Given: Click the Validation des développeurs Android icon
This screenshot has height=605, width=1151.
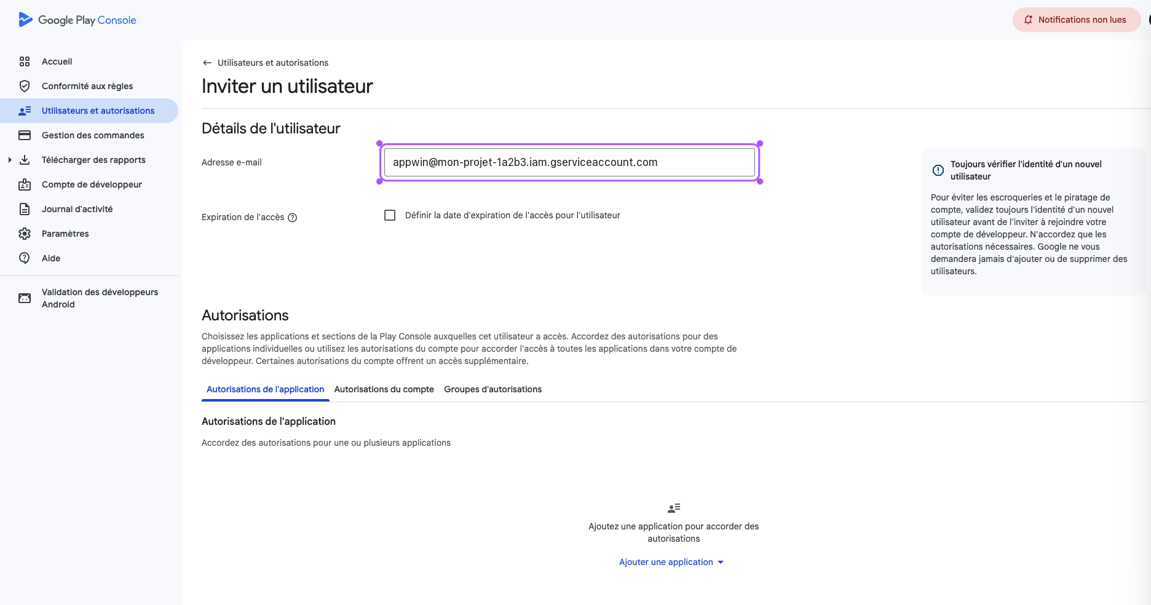Looking at the screenshot, I should 25,298.
